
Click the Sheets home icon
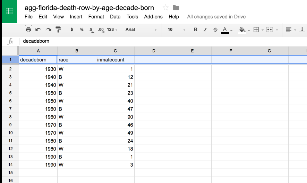[x=9, y=11]
